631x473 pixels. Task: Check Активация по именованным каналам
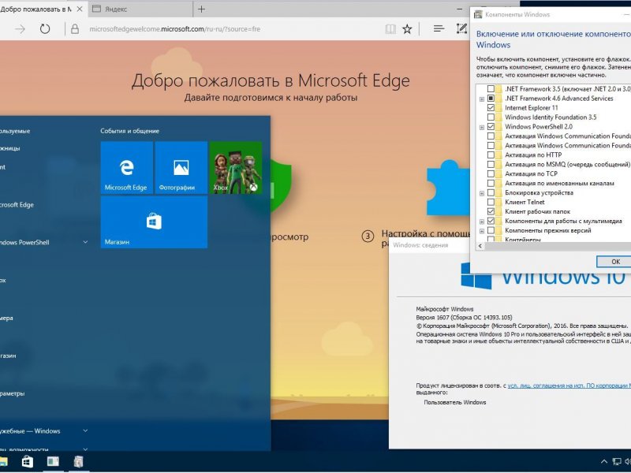tap(491, 183)
